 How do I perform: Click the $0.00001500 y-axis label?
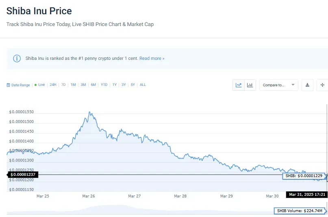[21, 122]
